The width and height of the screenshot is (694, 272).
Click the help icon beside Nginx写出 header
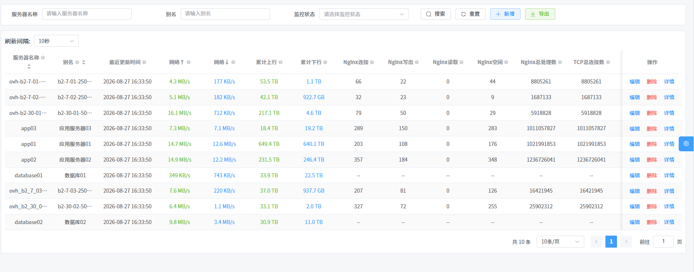coord(417,62)
